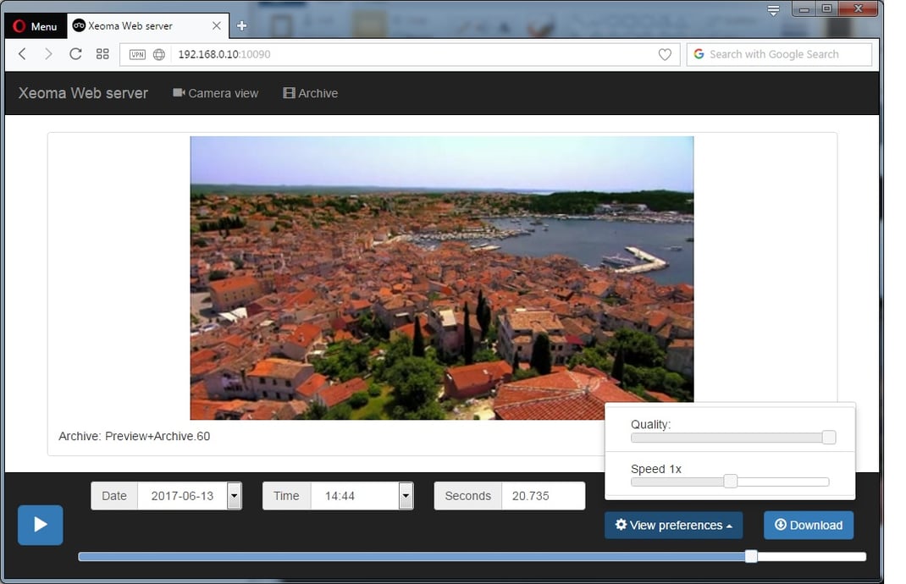906x584 pixels.
Task: Download the archive recording
Action: coord(809,525)
